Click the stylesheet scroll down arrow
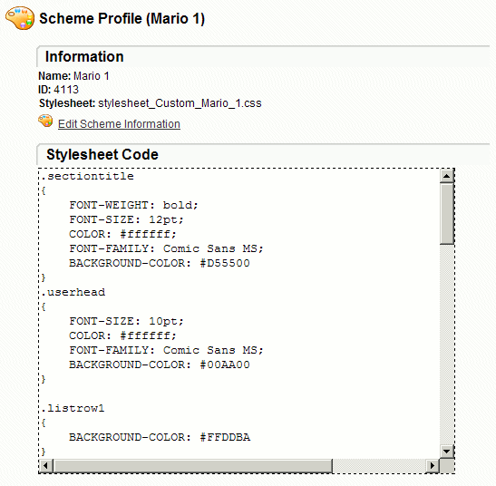 click(447, 451)
